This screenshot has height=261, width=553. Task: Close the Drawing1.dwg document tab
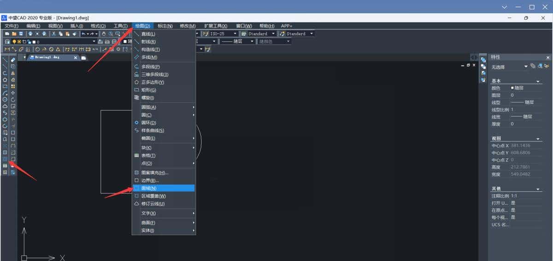76,58
